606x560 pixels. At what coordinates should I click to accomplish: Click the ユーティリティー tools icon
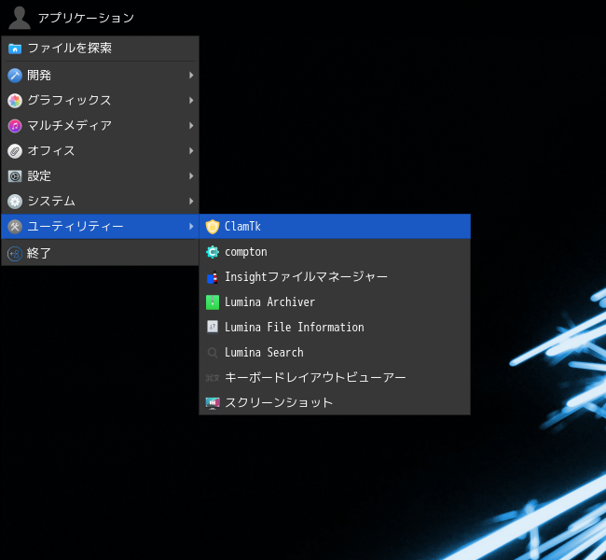coord(15,227)
